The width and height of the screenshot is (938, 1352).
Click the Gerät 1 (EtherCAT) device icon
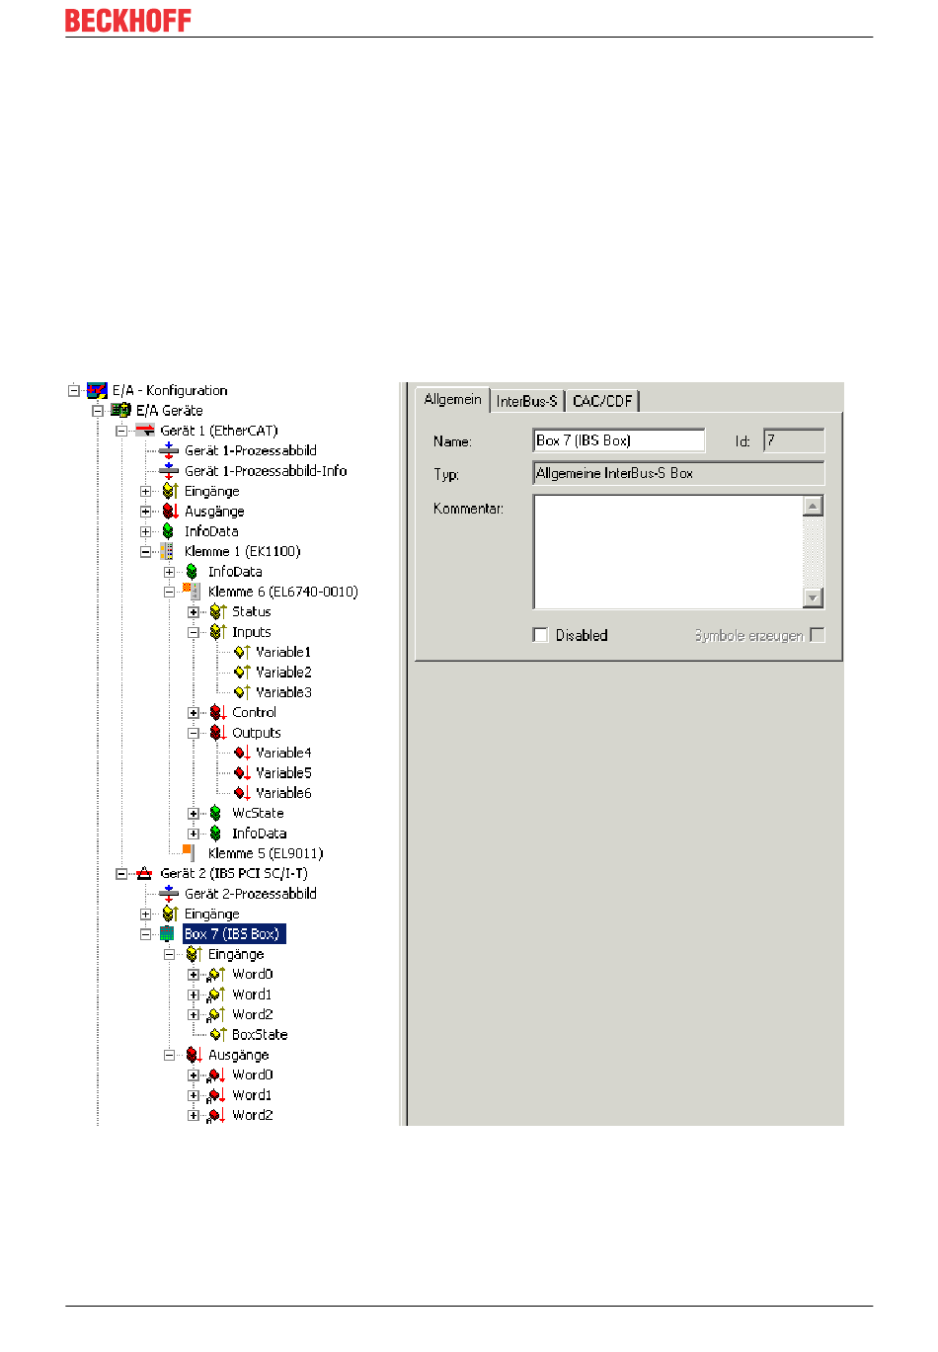tap(145, 431)
